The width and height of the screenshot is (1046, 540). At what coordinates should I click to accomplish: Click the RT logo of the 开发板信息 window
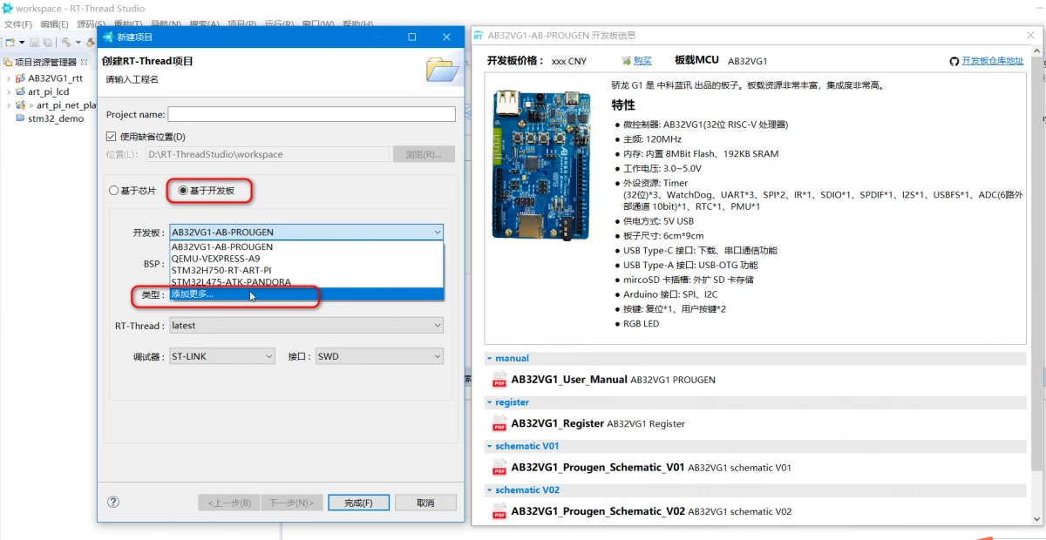click(x=479, y=36)
